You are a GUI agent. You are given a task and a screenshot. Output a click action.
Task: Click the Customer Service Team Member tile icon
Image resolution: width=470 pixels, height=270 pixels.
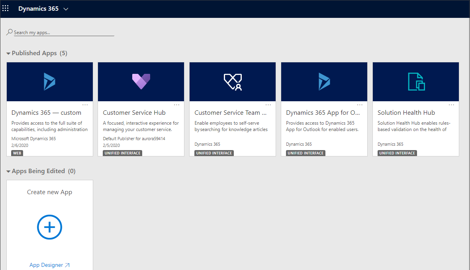click(x=232, y=81)
